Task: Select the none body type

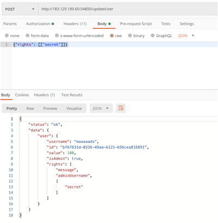Action: (12, 35)
